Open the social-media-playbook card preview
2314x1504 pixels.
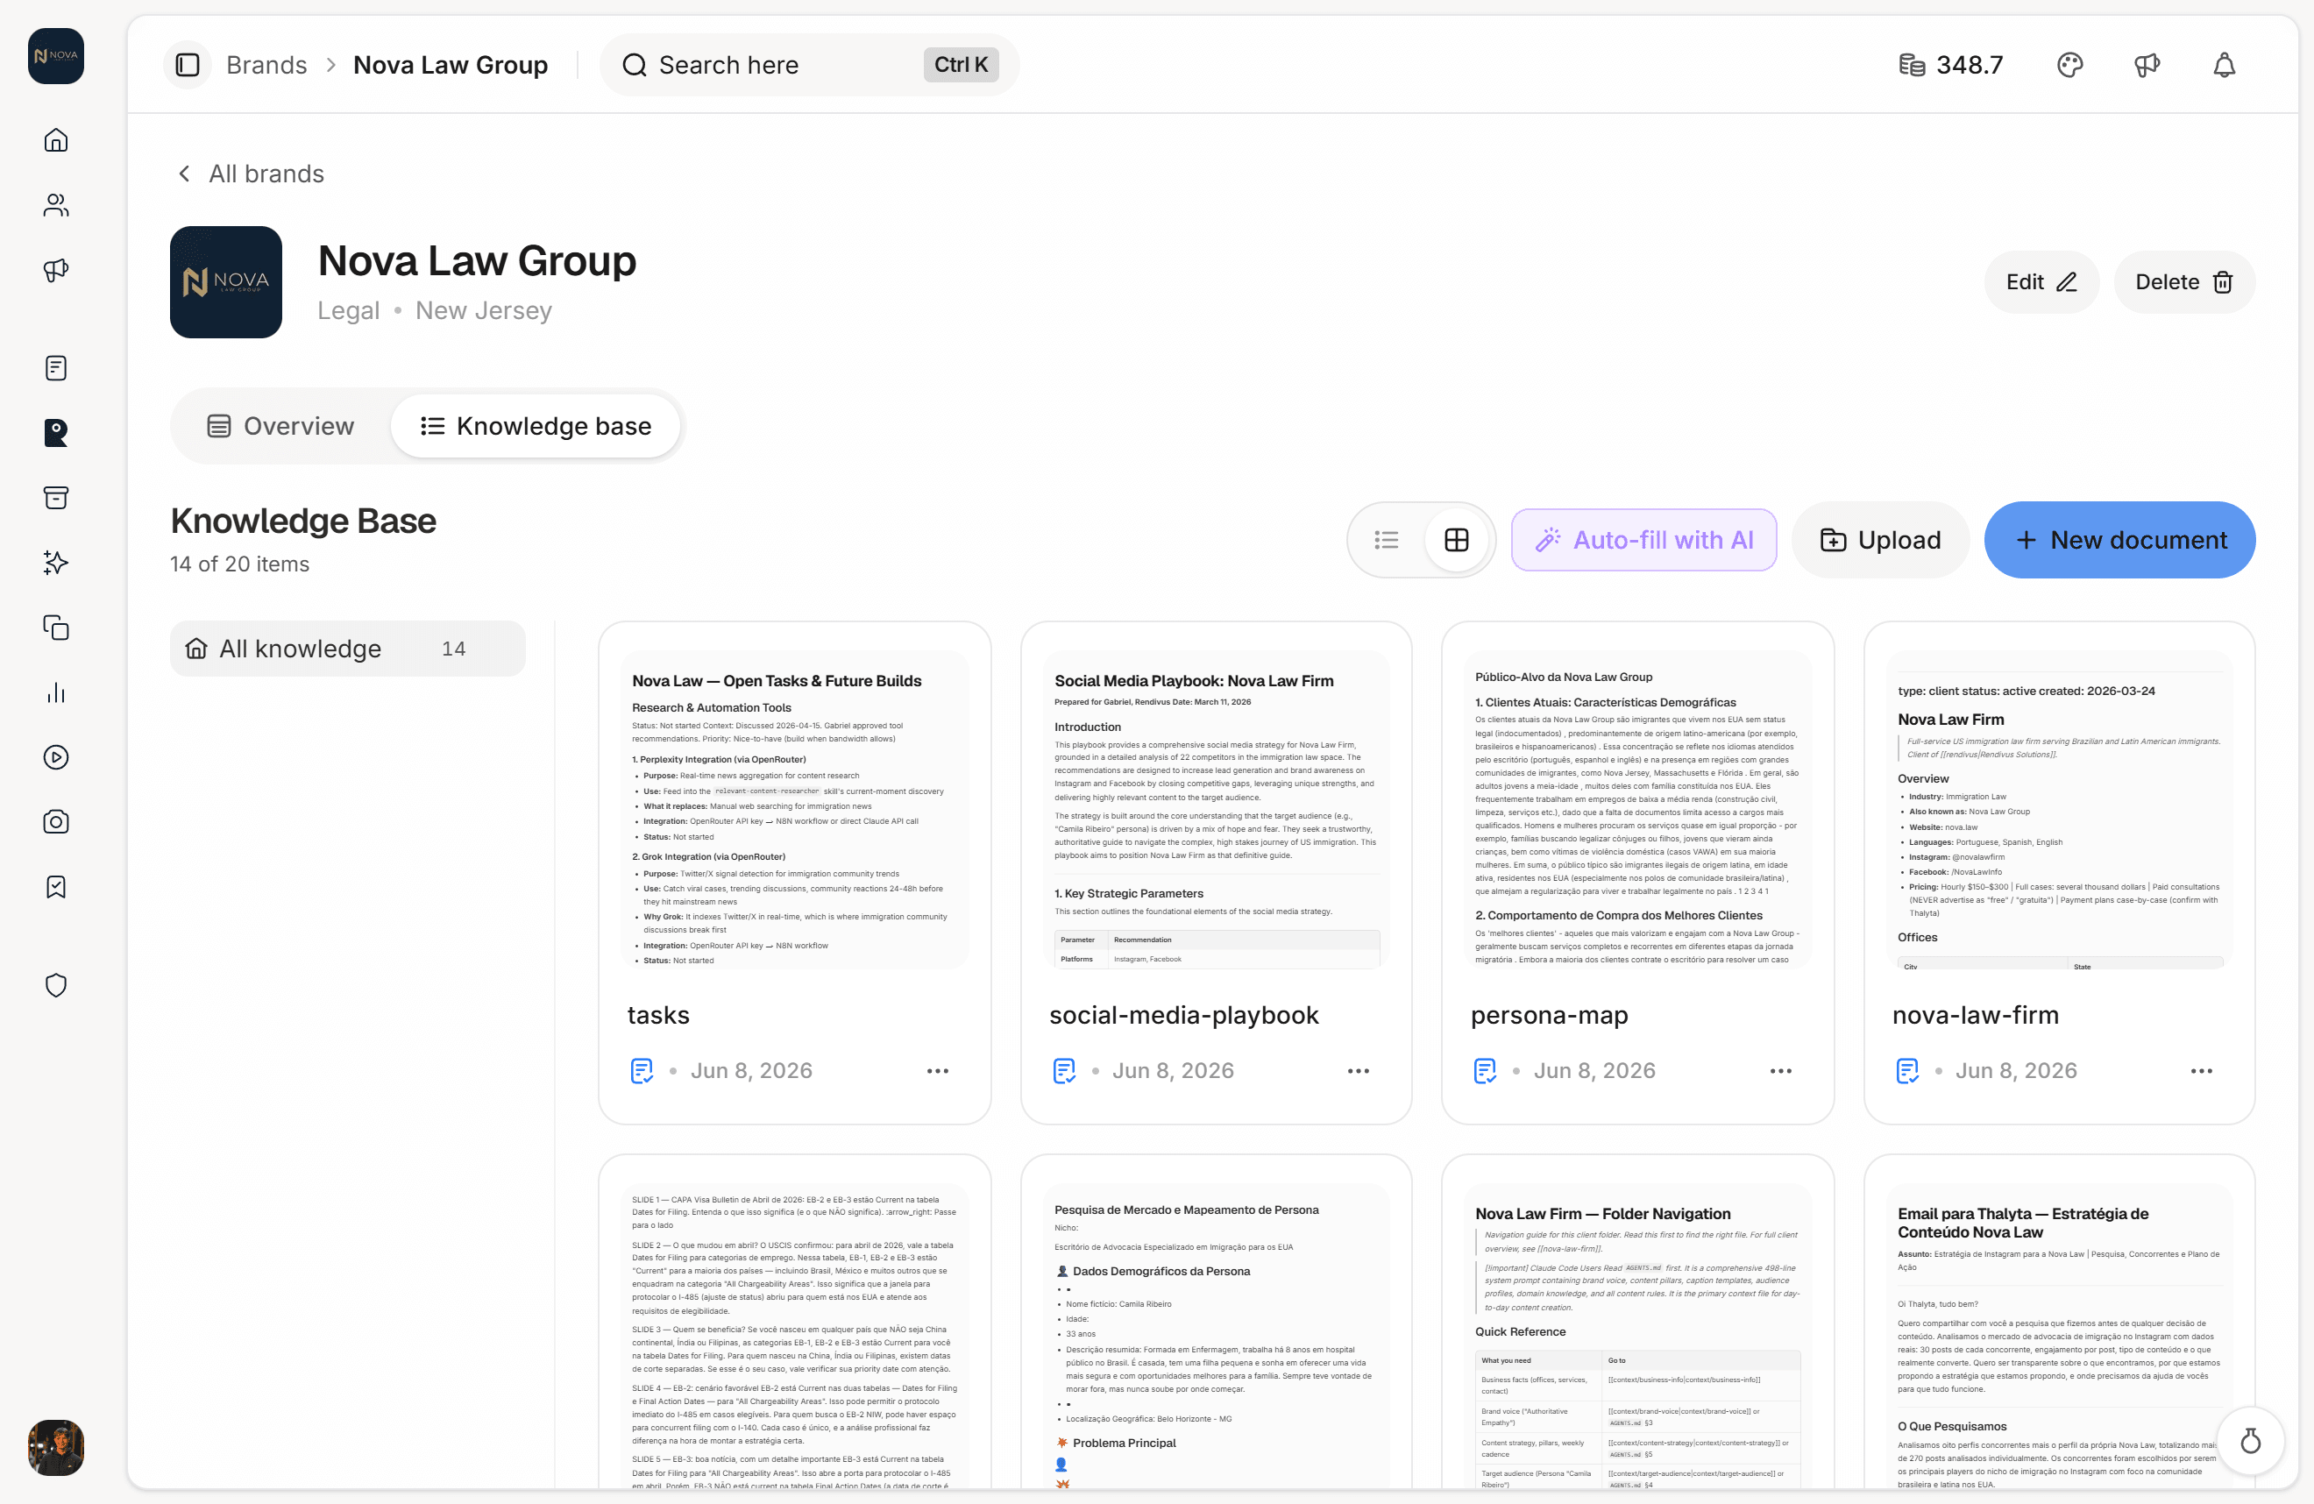click(x=1217, y=810)
